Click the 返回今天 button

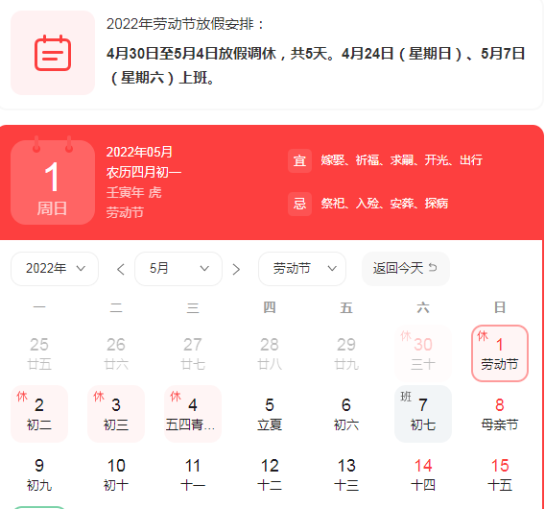click(x=406, y=269)
